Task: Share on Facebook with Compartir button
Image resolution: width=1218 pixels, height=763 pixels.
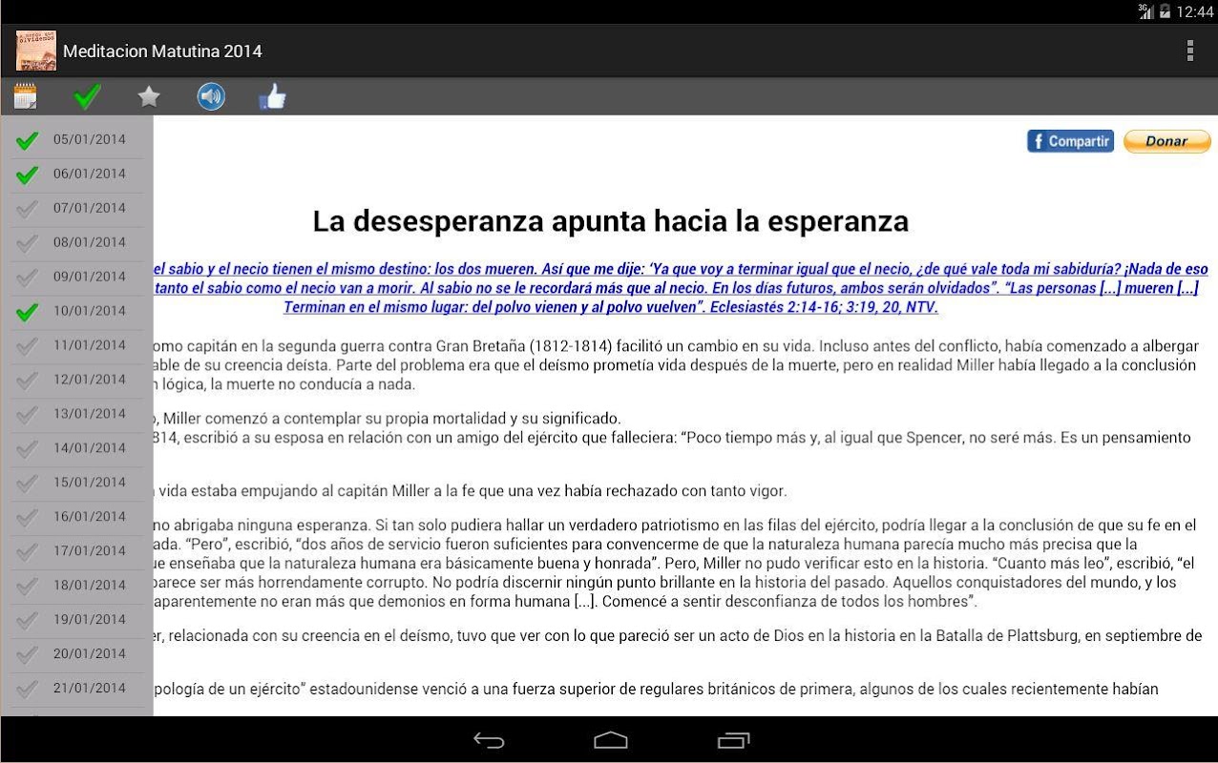Action: (1070, 141)
